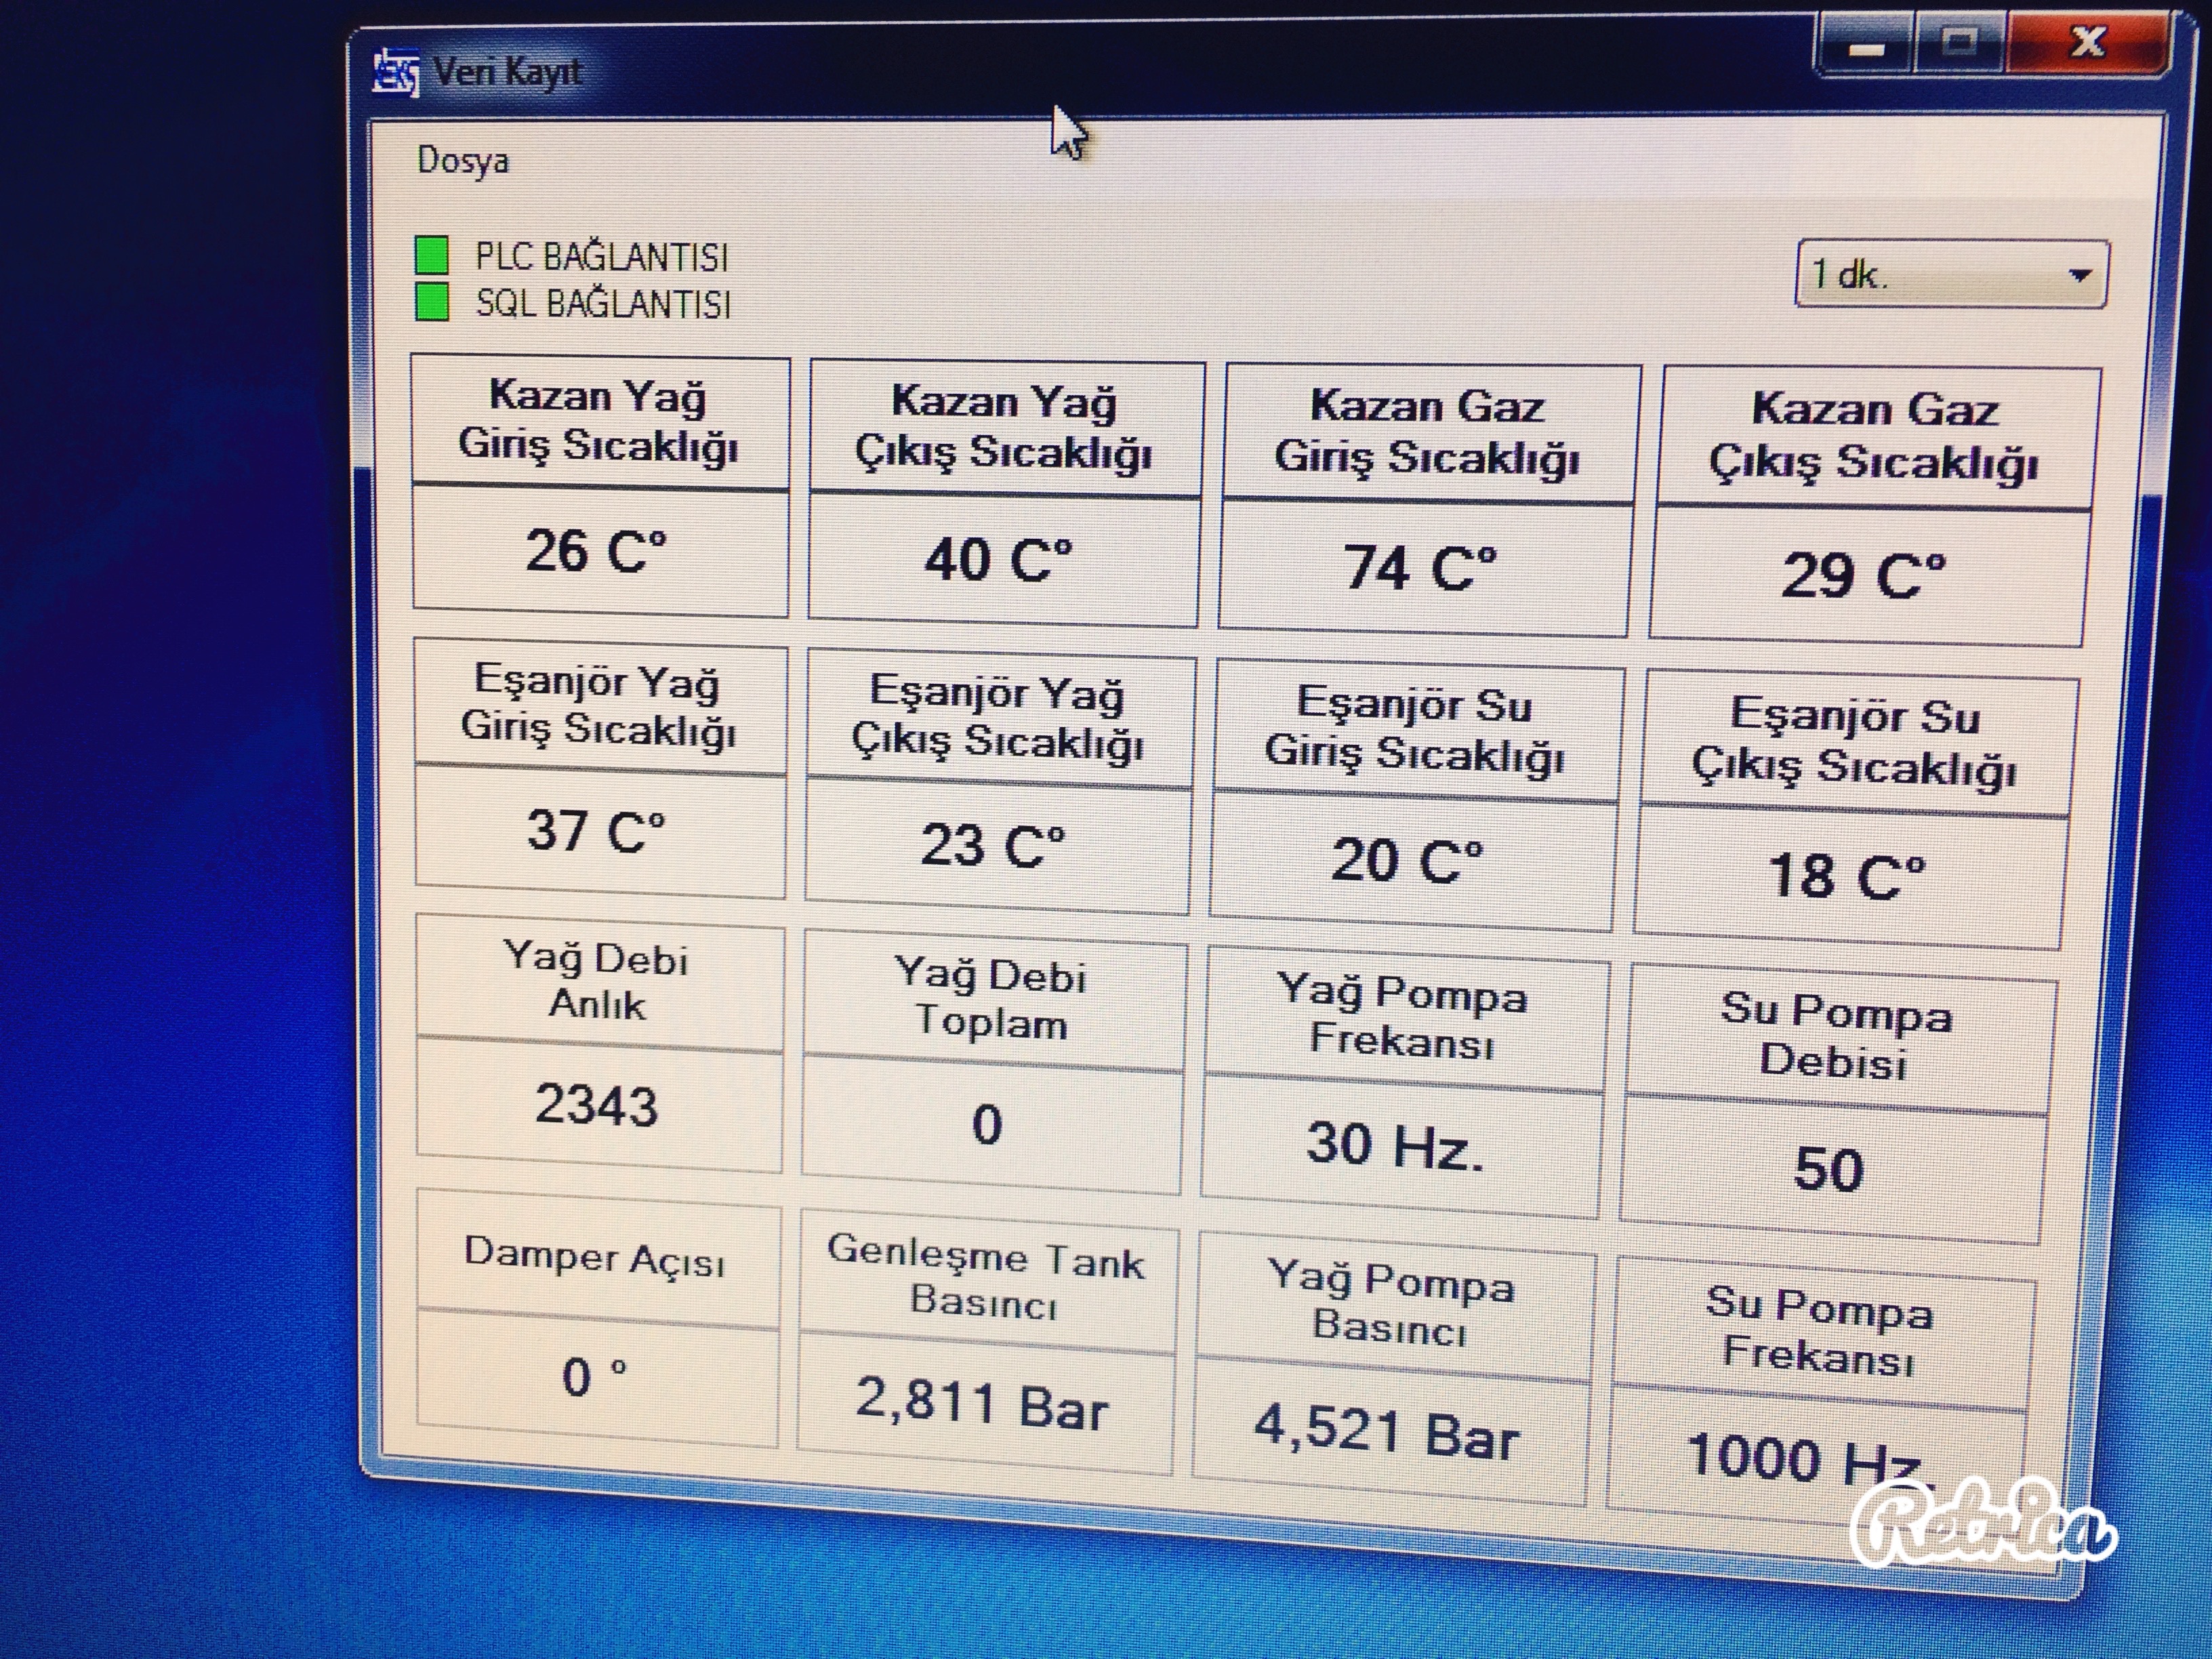Select the Kazan Yağ Çıkış Sıcaklığı header
The width and height of the screenshot is (2212, 1659).
pos(1004,427)
